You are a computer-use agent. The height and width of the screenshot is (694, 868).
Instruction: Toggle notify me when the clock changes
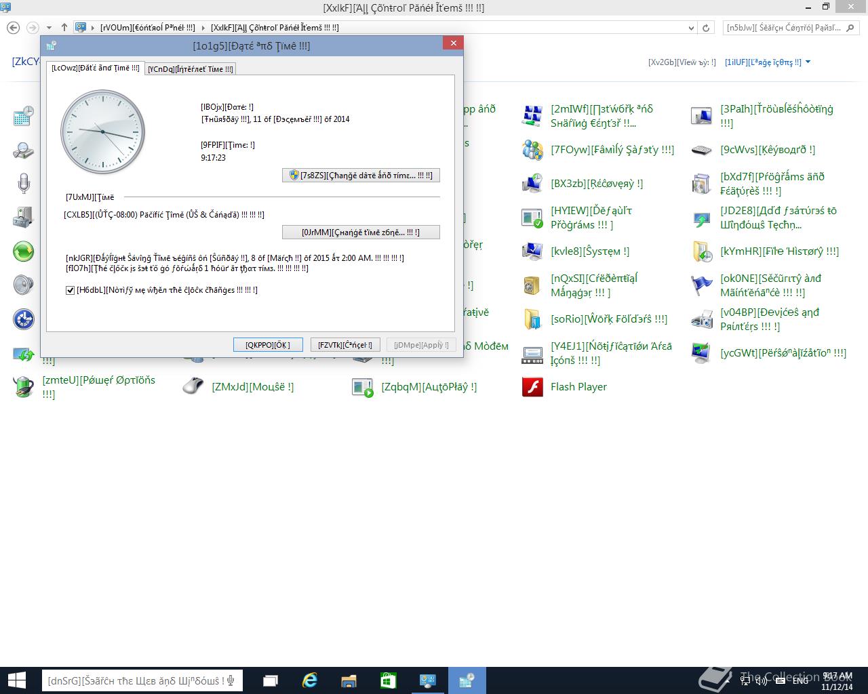coord(70,290)
